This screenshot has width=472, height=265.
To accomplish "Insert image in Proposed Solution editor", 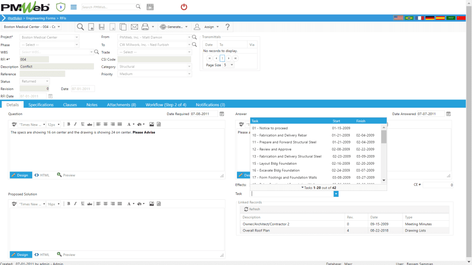I will point(151,204).
